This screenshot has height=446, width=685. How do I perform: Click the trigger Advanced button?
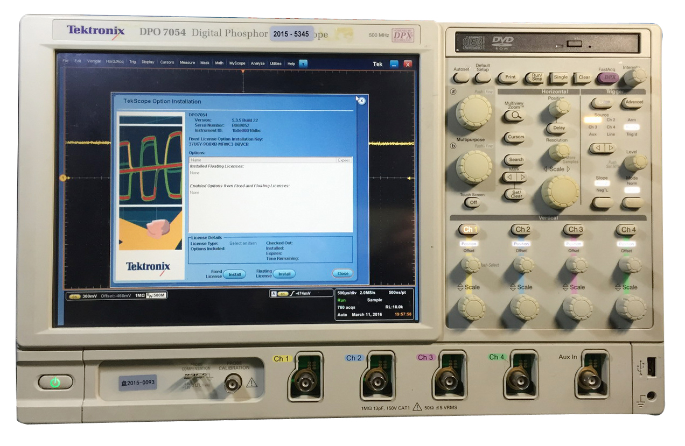click(632, 103)
